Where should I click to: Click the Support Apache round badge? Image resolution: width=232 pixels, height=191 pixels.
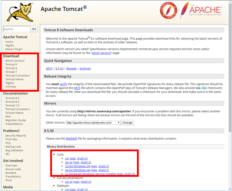click(168, 10)
